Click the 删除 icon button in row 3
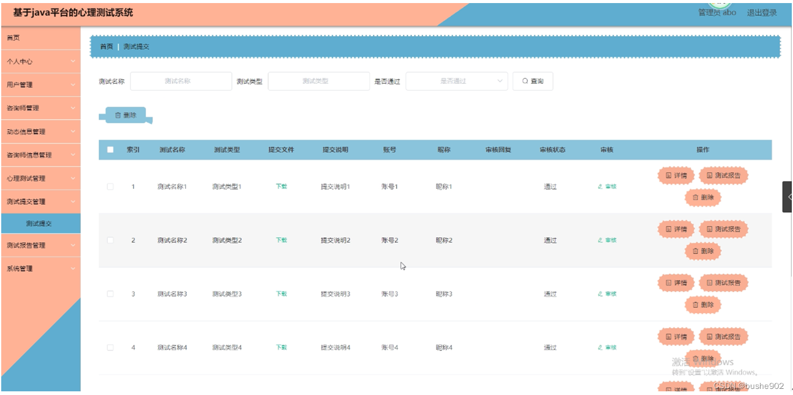This screenshot has height=395, width=793. tap(703, 305)
